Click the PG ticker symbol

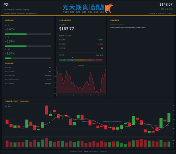pos(6,5)
